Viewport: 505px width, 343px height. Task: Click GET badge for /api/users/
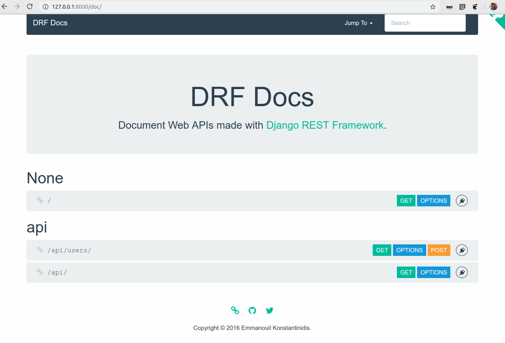[x=382, y=250]
